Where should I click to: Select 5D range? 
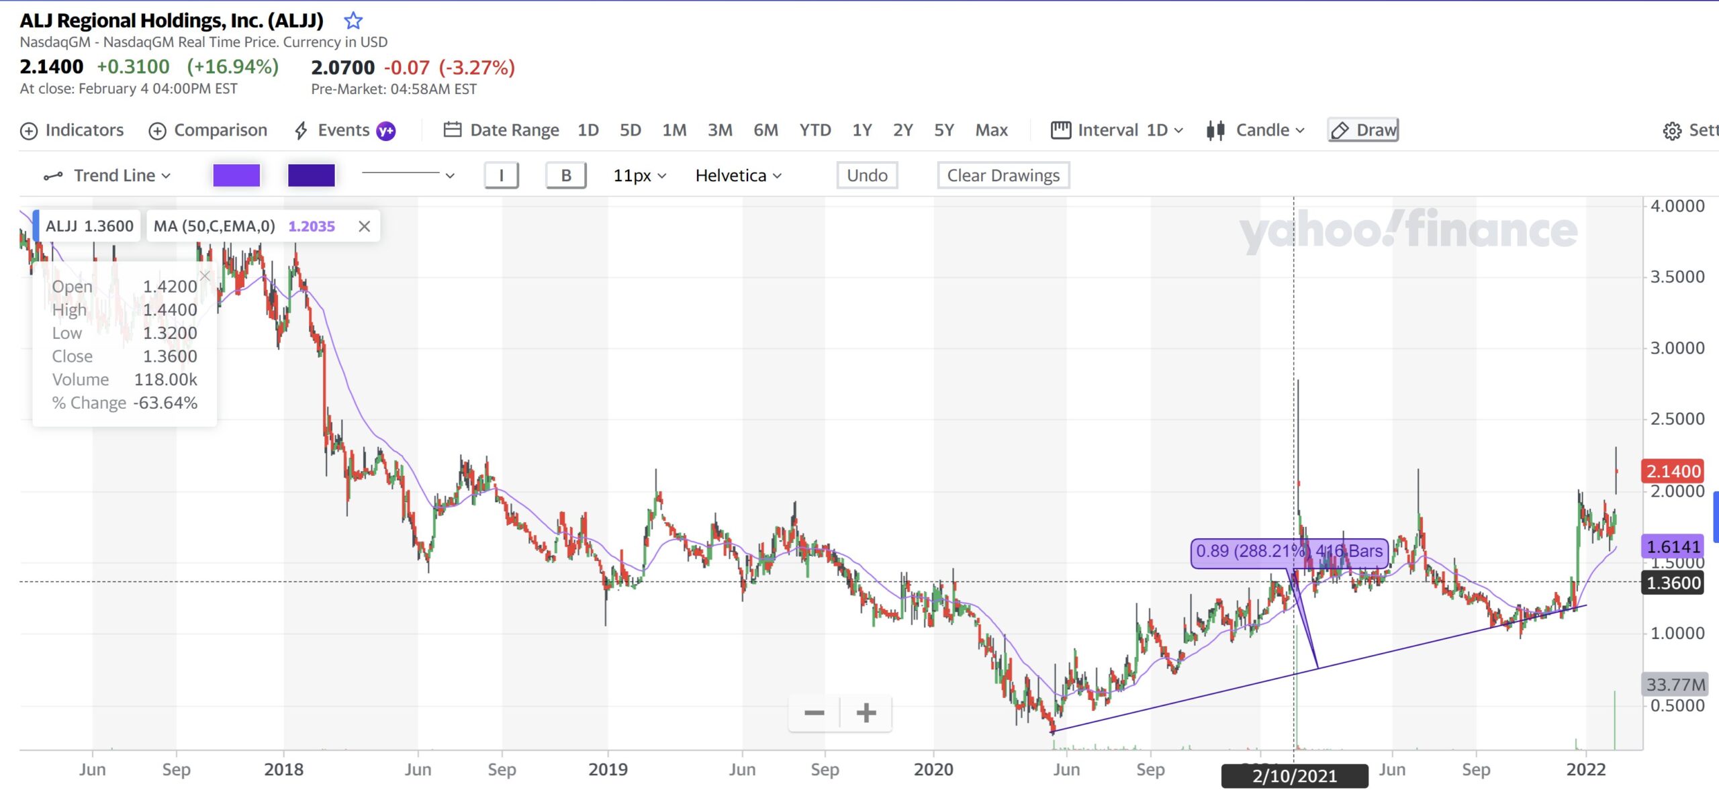(630, 130)
